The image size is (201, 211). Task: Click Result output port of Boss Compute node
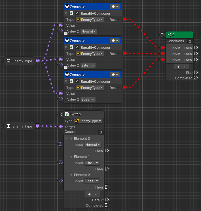[125, 87]
